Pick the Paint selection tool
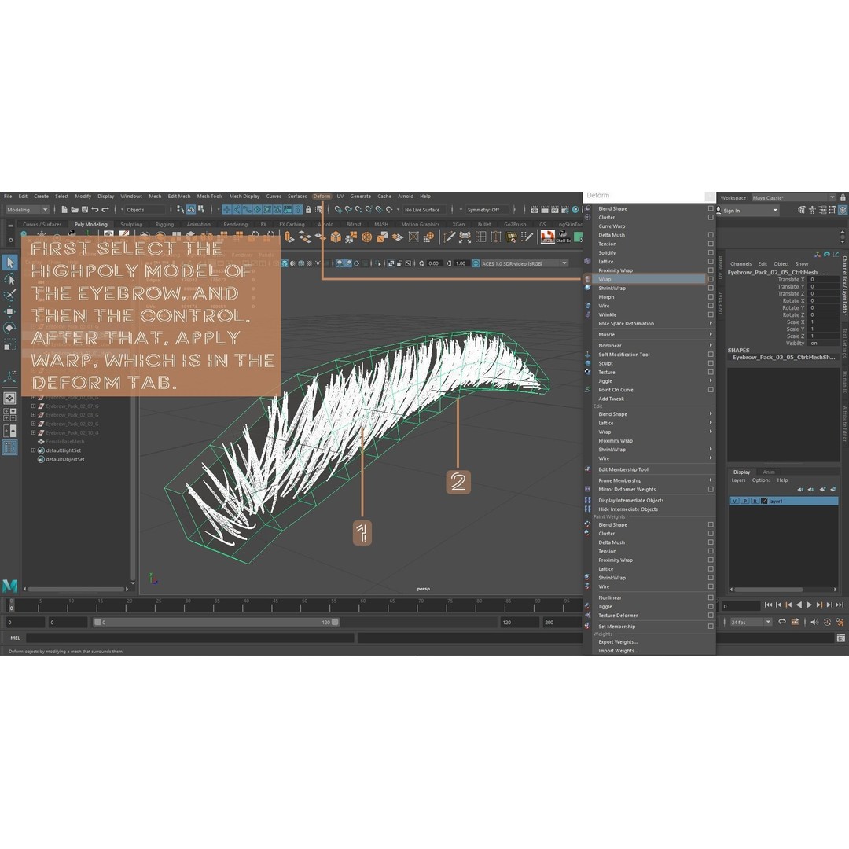The image size is (849, 849). [9, 295]
